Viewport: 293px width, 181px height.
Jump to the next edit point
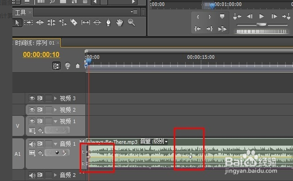pos(287,17)
